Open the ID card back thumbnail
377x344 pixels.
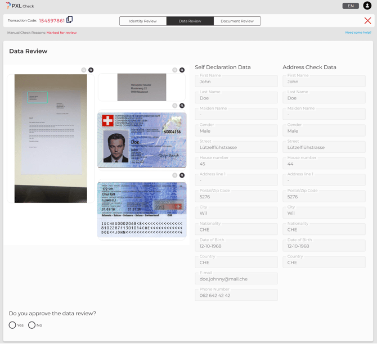(142, 210)
